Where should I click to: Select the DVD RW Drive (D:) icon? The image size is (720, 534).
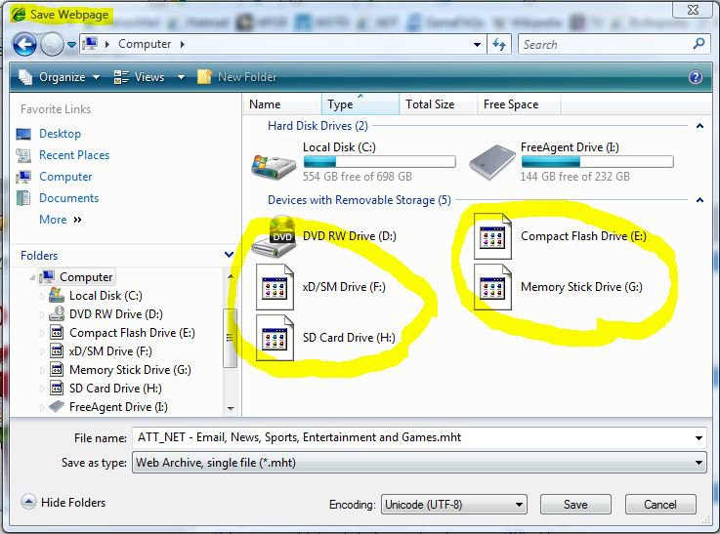click(275, 236)
